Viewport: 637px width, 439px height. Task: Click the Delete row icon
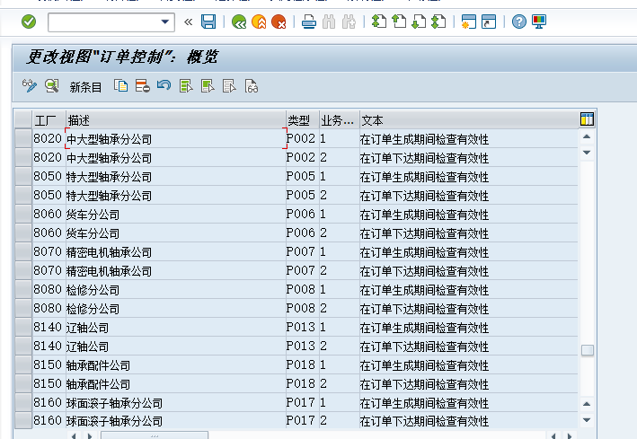tap(143, 85)
